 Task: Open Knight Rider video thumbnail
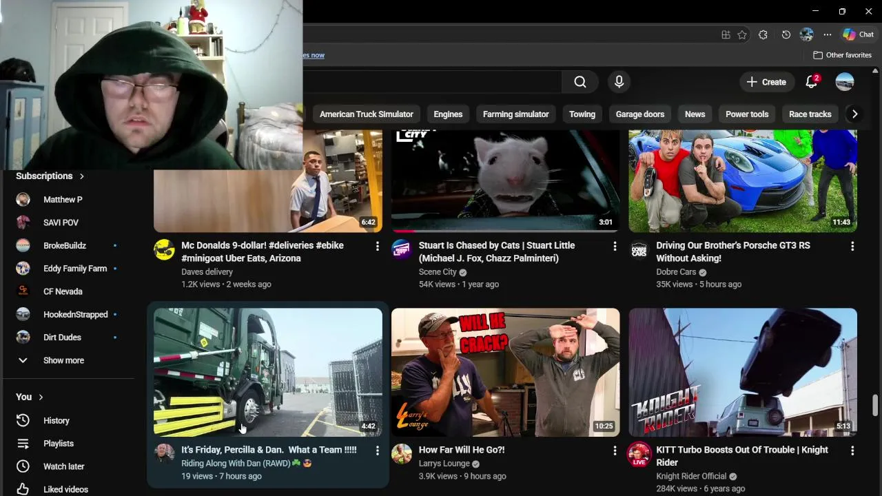[743, 372]
